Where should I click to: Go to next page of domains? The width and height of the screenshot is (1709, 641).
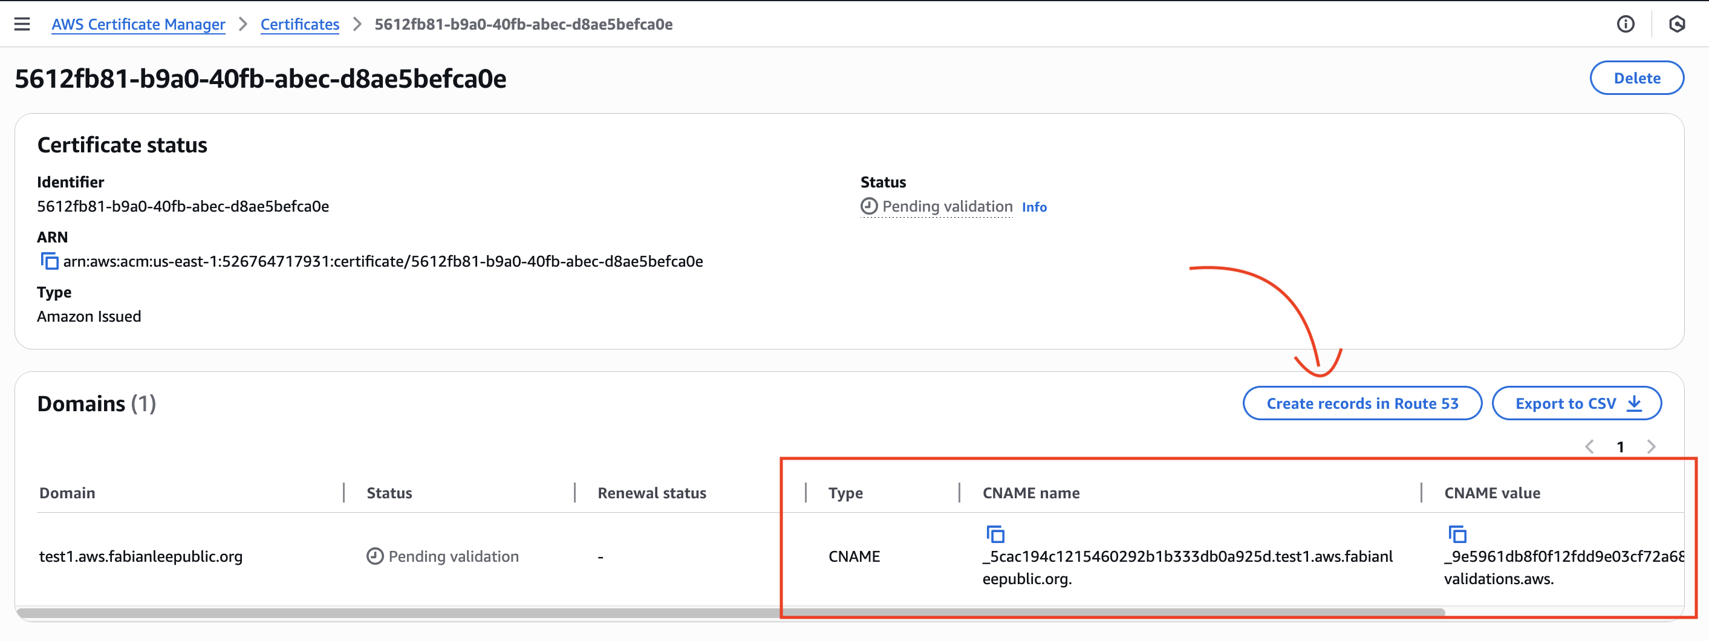pyautogui.click(x=1650, y=446)
